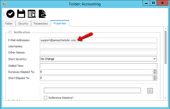The width and height of the screenshot is (170, 109).
Task: Click the scrollbar down arrow
Action: [x=166, y=98]
